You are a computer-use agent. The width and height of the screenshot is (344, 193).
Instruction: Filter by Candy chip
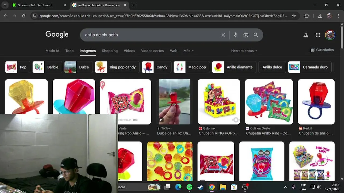[156, 67]
